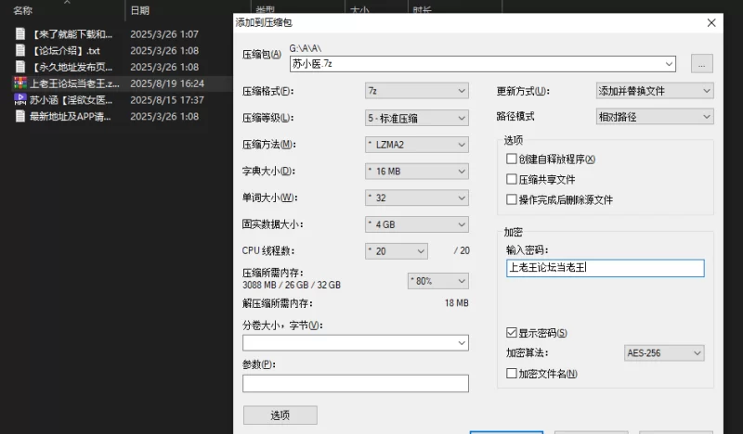Enable 压缩共享文件 checkbox
Screen dimensions: 743x434
tap(512, 179)
